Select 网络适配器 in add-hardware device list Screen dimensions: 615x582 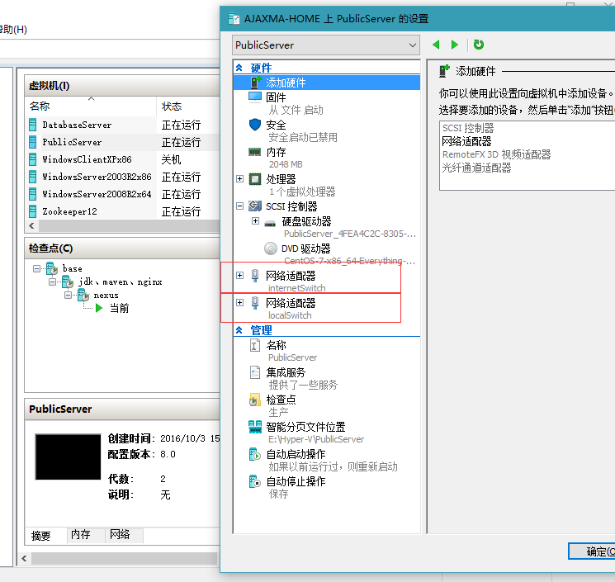(466, 141)
